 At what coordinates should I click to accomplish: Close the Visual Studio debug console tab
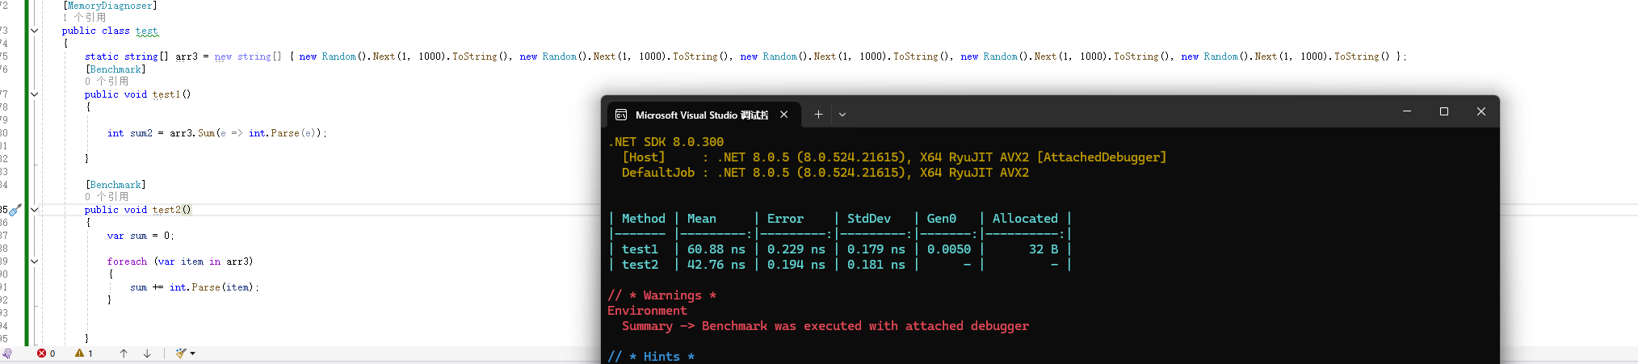(783, 115)
